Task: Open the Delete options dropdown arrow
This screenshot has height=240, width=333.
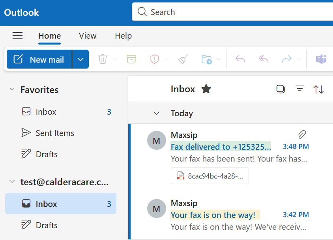Action: (x=115, y=59)
